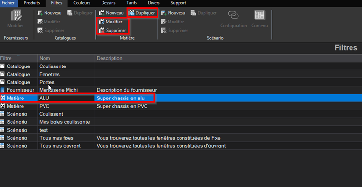Viewport: 362px width, 187px height.
Task: Select the name Tous mes ouvrant
Action: [x=60, y=146]
